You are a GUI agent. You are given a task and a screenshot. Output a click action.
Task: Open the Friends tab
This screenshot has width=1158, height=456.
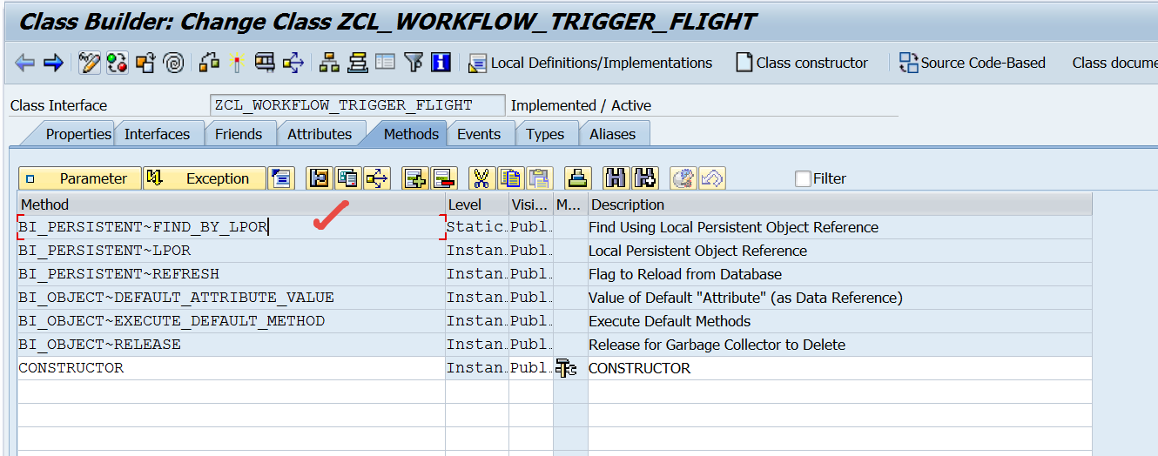pyautogui.click(x=238, y=134)
